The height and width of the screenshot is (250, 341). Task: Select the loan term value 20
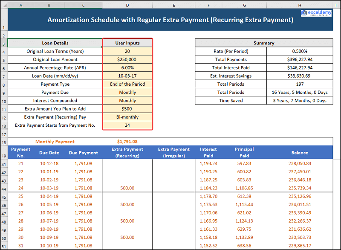pyautogui.click(x=127, y=51)
